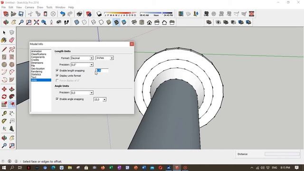The height and width of the screenshot is (171, 304).
Task: Open the File menu
Action: click(x=3, y=7)
